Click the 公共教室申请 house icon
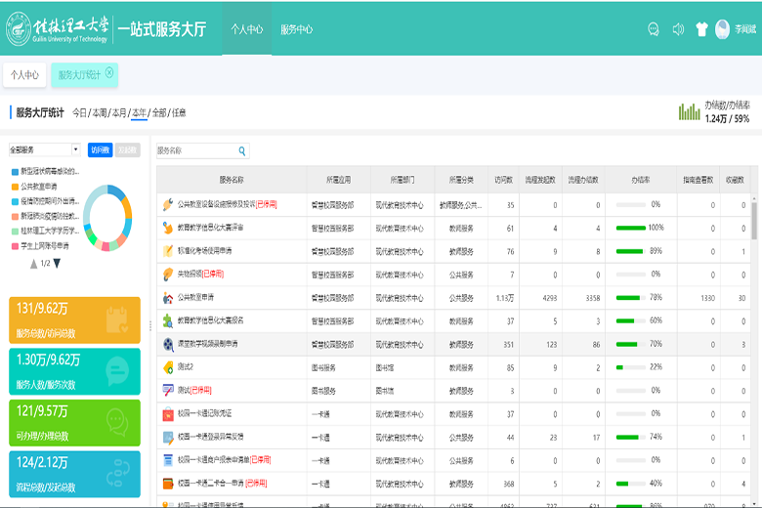Viewport: 762px width, 508px height. point(168,297)
